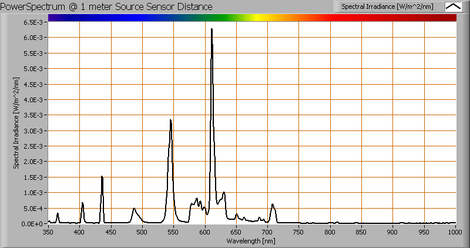Click the narrow peak near 435 nm
The height and width of the screenshot is (248, 470).
(x=102, y=177)
